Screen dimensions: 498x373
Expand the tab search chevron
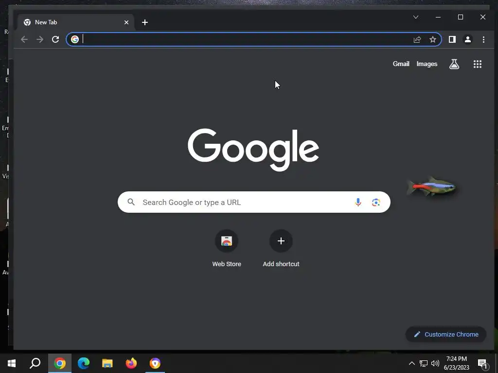416,17
